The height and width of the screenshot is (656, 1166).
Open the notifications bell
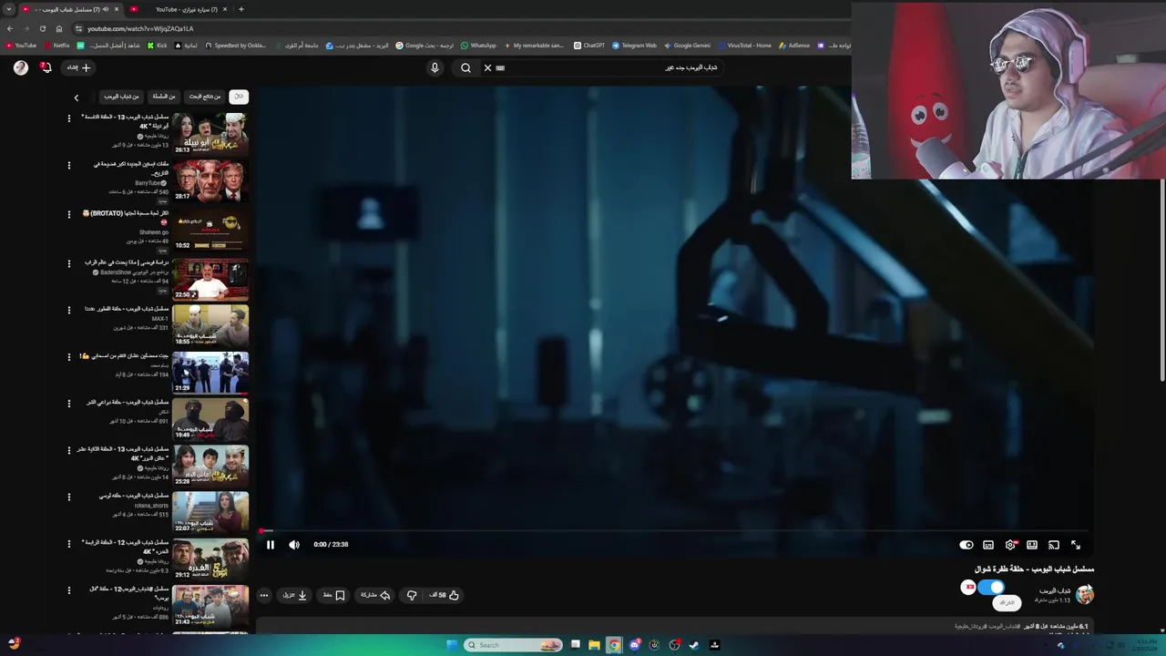(x=46, y=67)
